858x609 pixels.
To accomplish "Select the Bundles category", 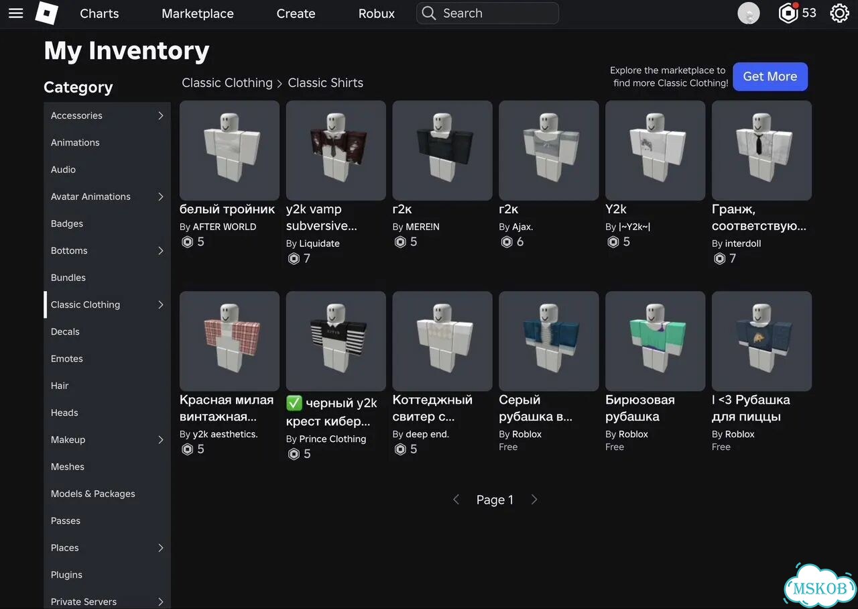I will (x=107, y=278).
